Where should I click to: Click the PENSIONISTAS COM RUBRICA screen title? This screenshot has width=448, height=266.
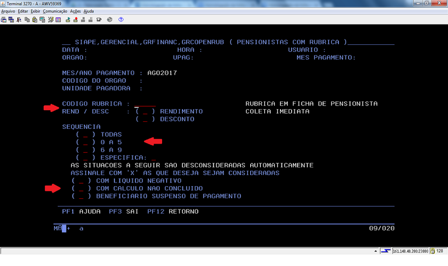click(288, 42)
